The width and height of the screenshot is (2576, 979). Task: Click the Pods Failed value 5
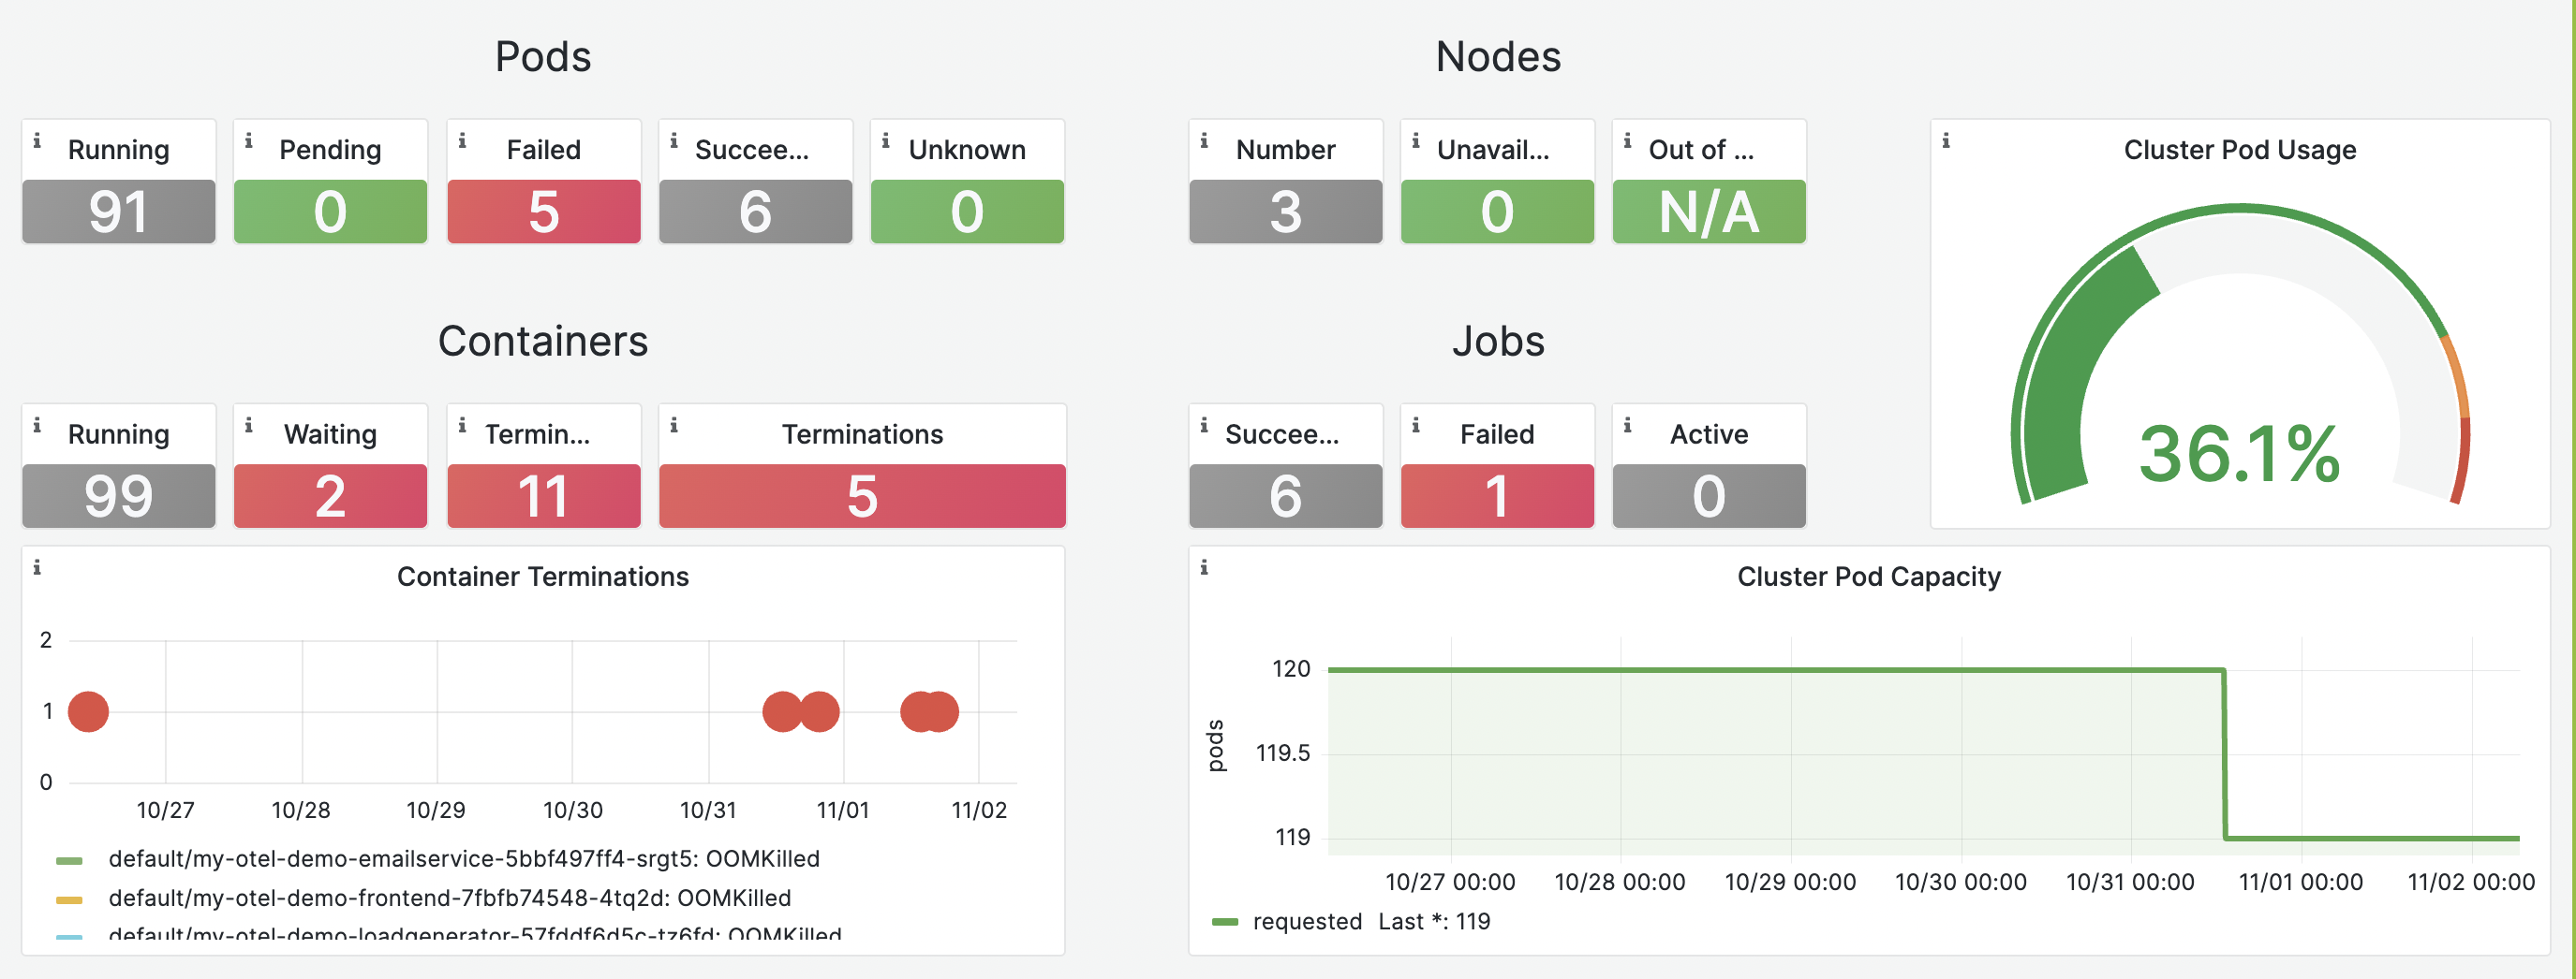[x=543, y=212]
